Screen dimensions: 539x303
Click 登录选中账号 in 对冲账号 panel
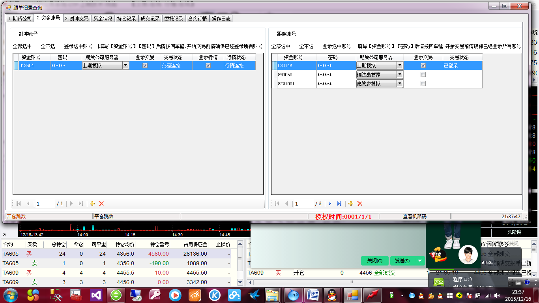(78, 46)
